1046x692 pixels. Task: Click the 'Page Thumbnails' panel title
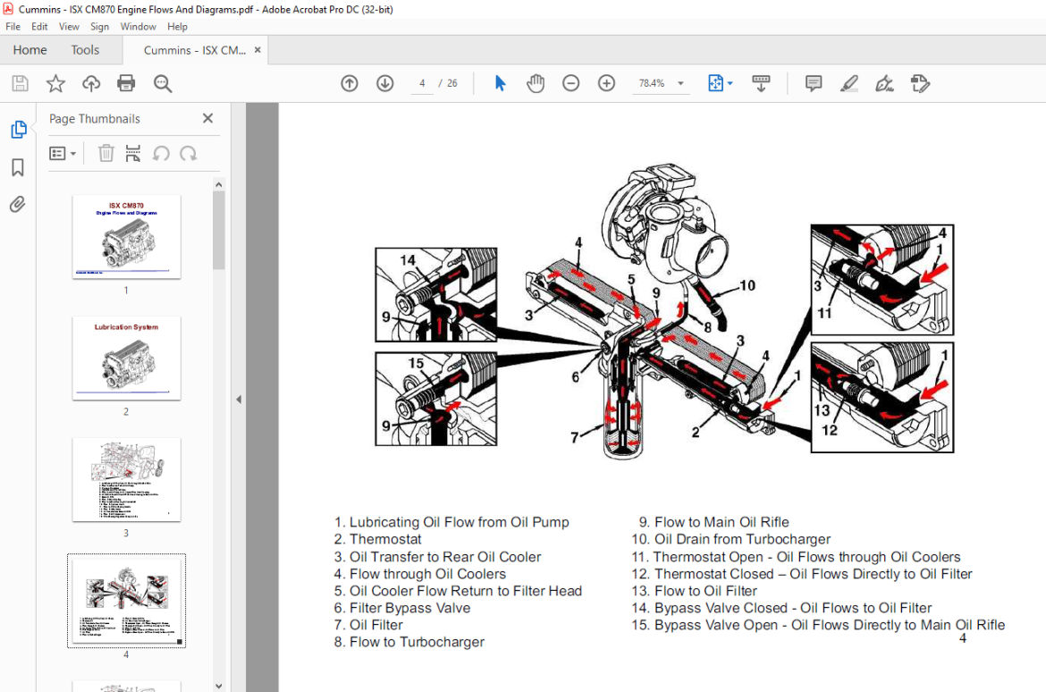coord(95,119)
